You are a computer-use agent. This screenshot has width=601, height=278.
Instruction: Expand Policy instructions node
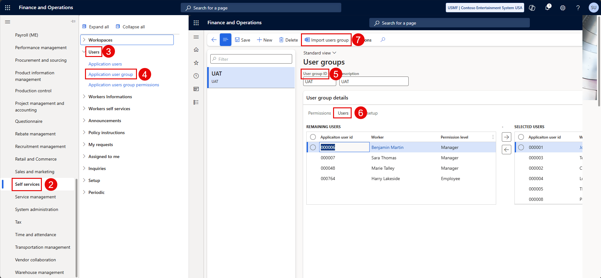point(84,132)
